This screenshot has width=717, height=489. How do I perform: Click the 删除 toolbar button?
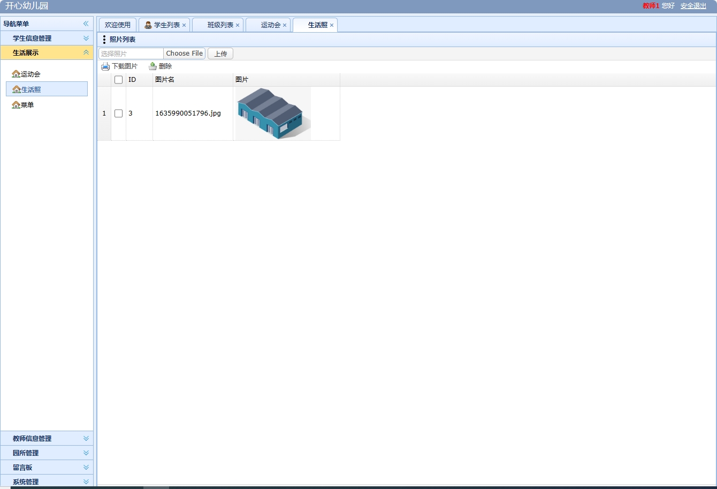point(161,66)
